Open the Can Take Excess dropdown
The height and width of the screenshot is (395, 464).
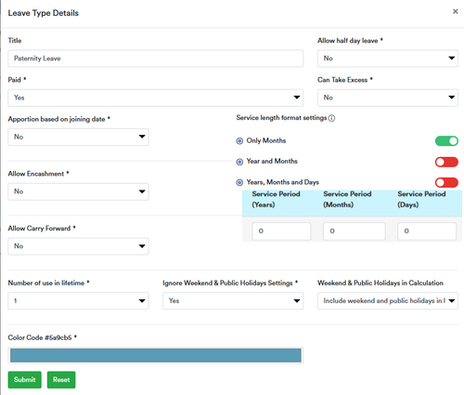point(388,98)
